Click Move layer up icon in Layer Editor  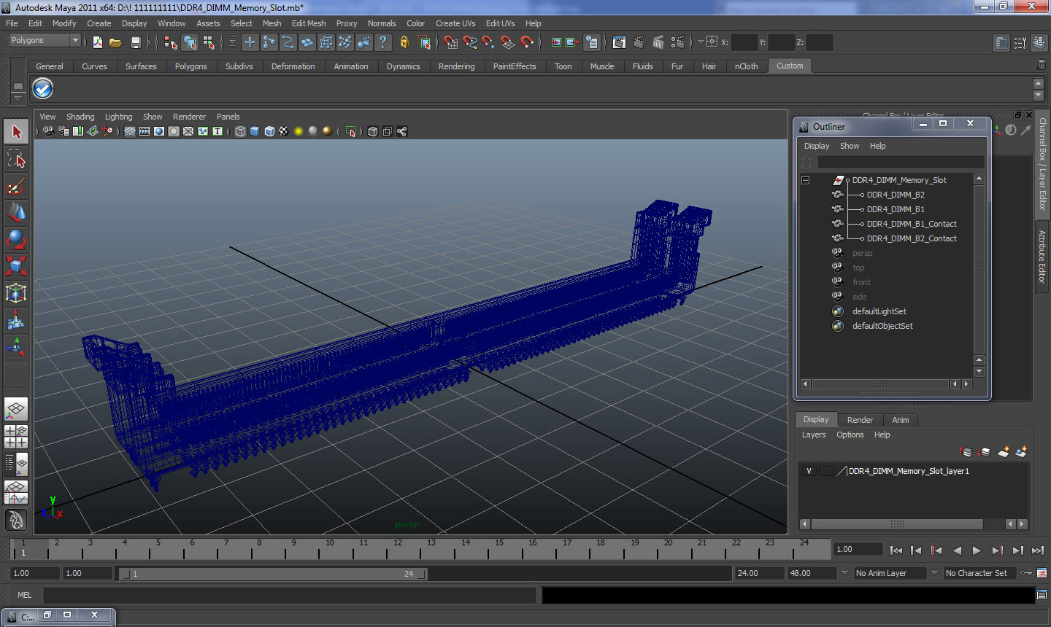click(966, 452)
